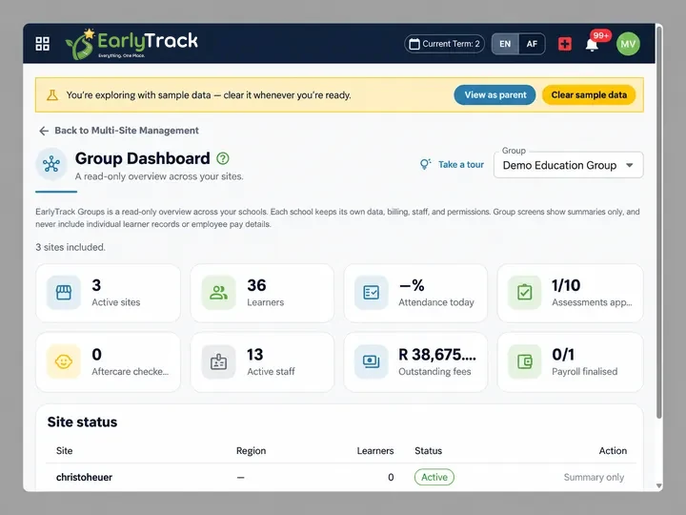Go Back to Multi-Site Management
The width and height of the screenshot is (686, 515).
click(118, 131)
